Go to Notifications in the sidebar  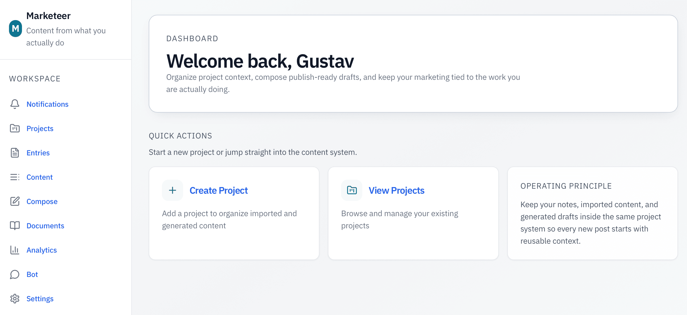[x=47, y=104]
